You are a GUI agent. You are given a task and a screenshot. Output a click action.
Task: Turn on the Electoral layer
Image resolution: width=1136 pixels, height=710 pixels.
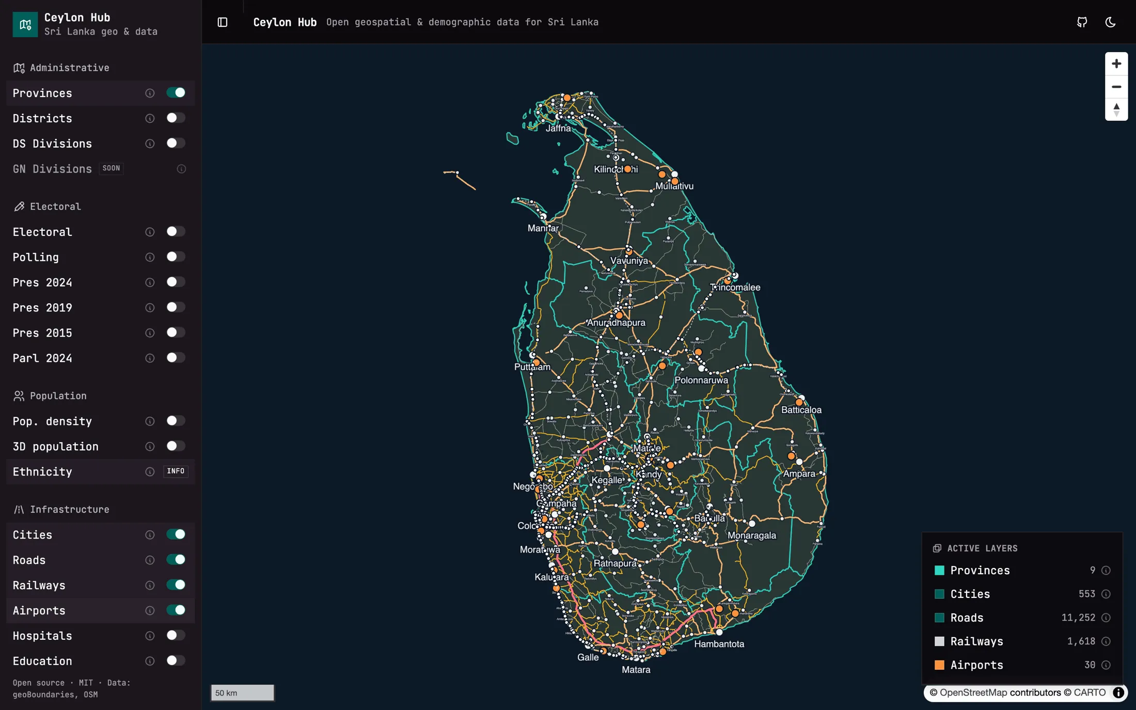176,232
